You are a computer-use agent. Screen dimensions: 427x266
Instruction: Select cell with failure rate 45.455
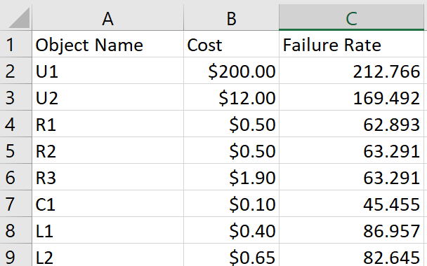tap(351, 204)
